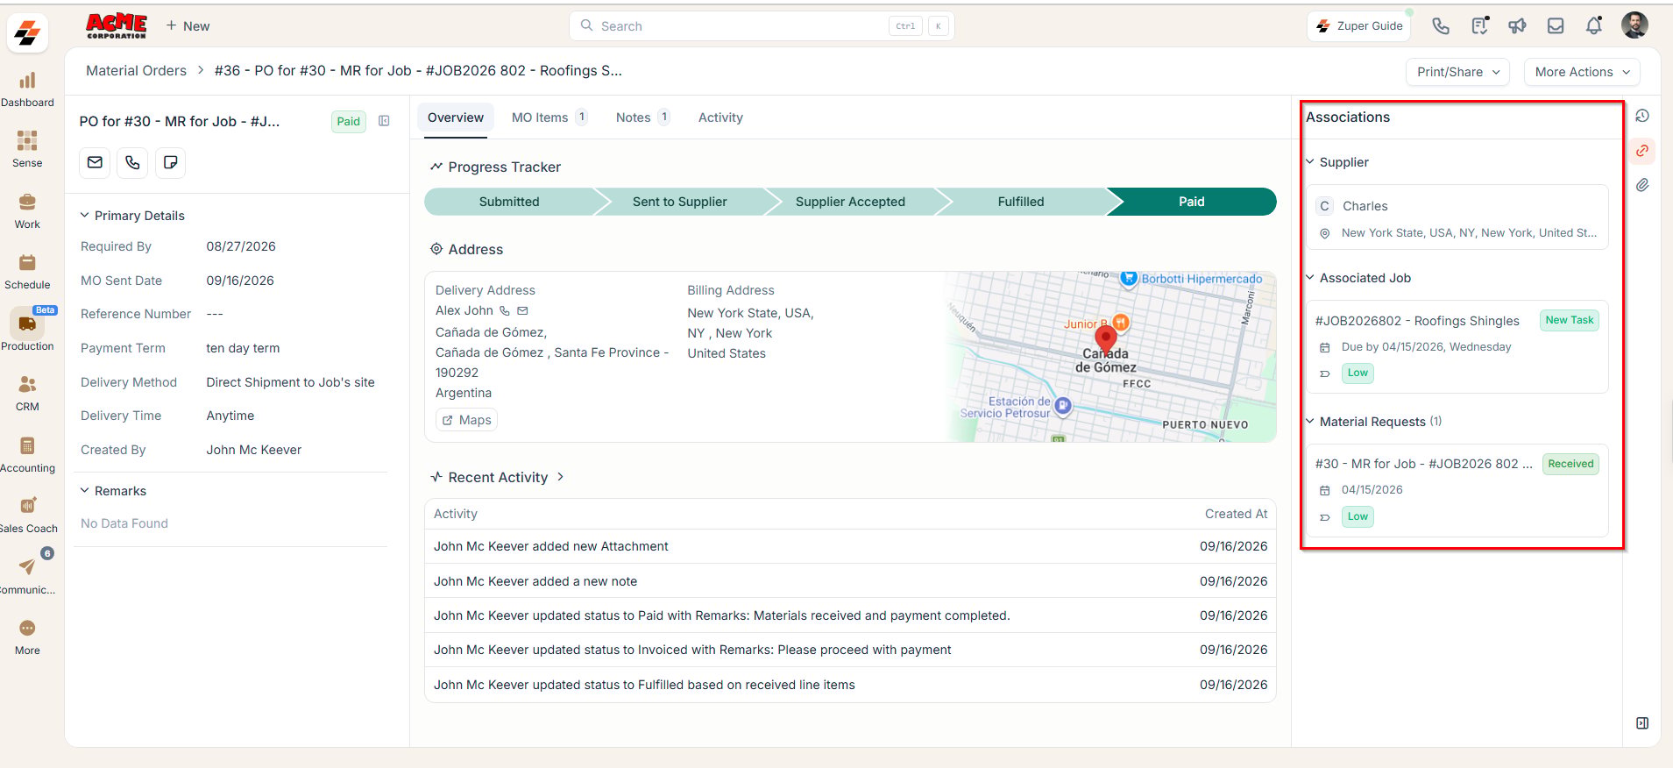The width and height of the screenshot is (1673, 768).
Task: Toggle the associations link icon
Action: [1642, 151]
